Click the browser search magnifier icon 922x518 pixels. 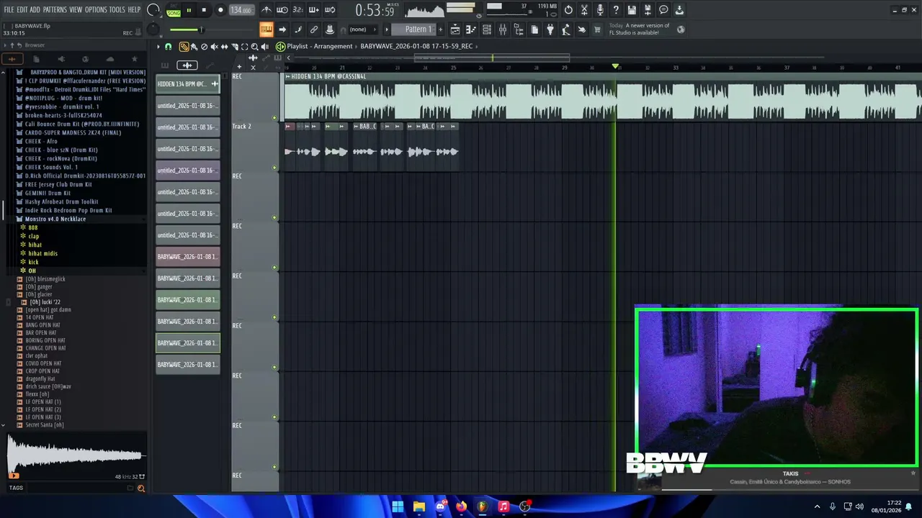pyautogui.click(x=141, y=489)
